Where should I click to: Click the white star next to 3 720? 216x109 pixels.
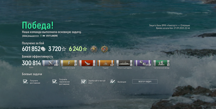pos(64,49)
